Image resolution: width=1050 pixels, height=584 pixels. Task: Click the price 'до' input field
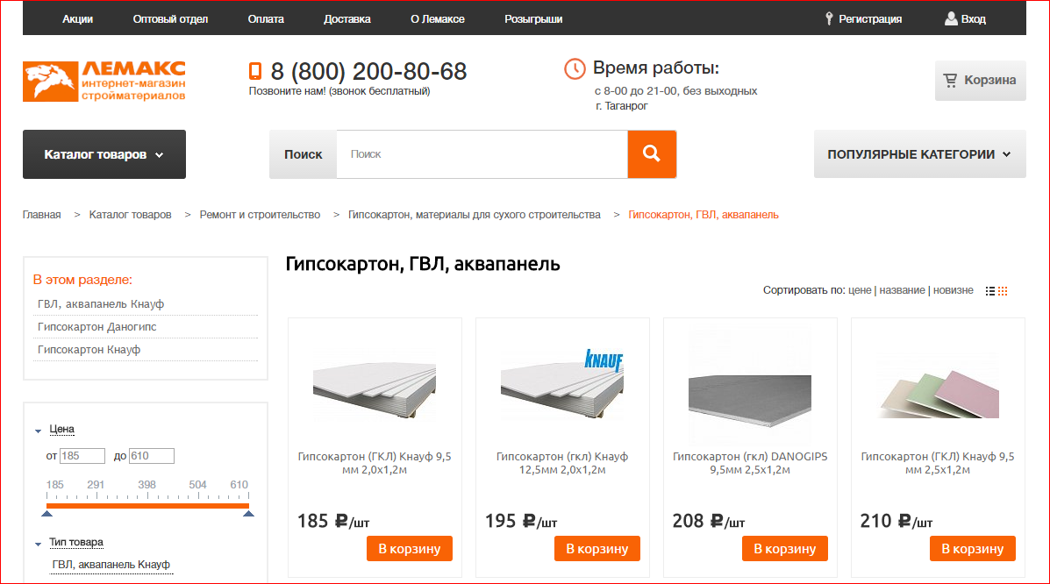(x=152, y=456)
